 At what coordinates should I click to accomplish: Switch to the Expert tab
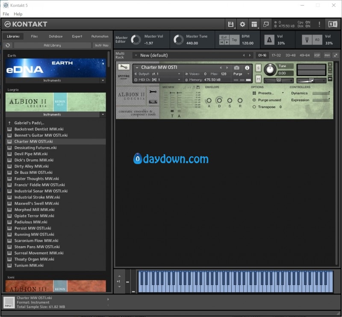(77, 36)
